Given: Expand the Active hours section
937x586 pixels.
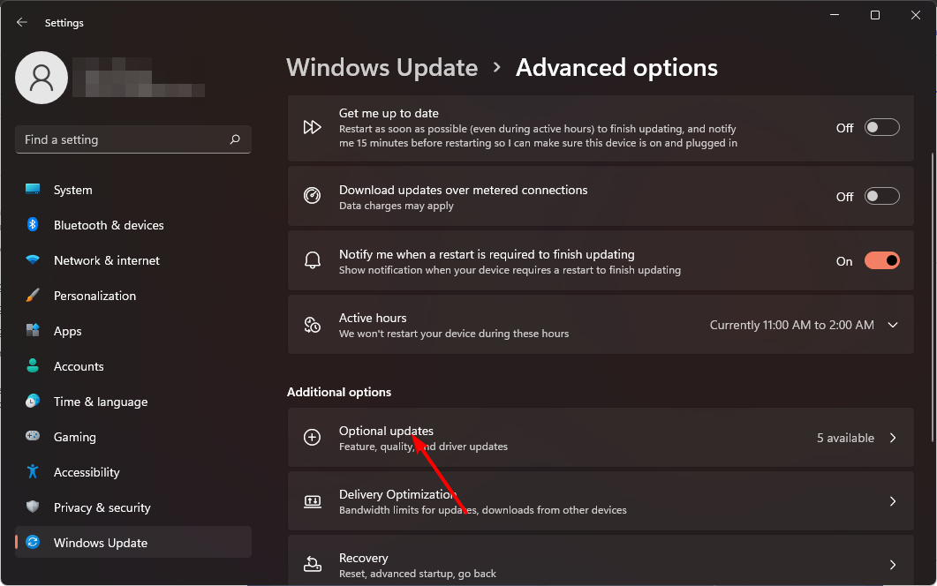Looking at the screenshot, I should pos(892,324).
